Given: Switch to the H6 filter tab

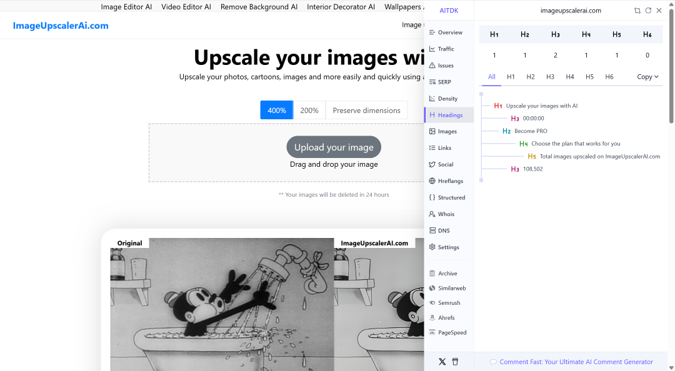Looking at the screenshot, I should tap(609, 77).
